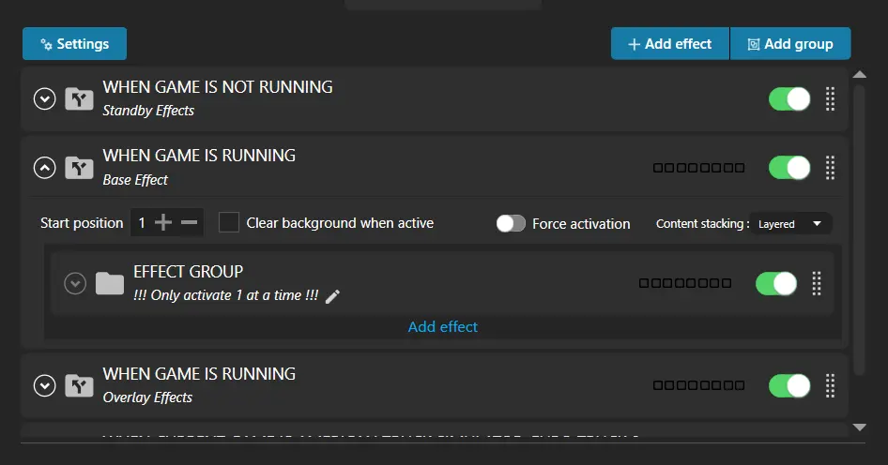The height and width of the screenshot is (465, 888).
Task: Click the Start position value field
Action: tap(142, 223)
